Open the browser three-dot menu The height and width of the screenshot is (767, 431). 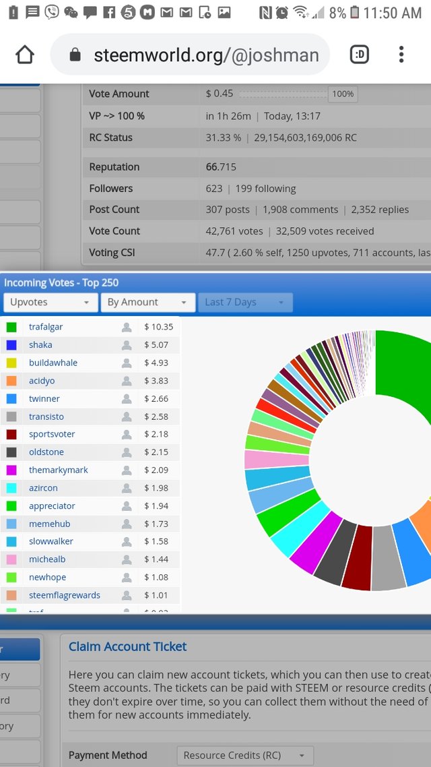click(x=401, y=55)
